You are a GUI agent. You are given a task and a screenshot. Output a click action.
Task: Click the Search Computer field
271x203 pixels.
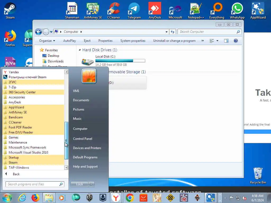coord(209,32)
